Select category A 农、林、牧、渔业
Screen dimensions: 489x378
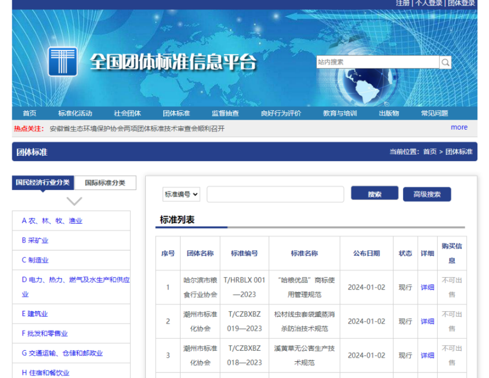pos(52,221)
